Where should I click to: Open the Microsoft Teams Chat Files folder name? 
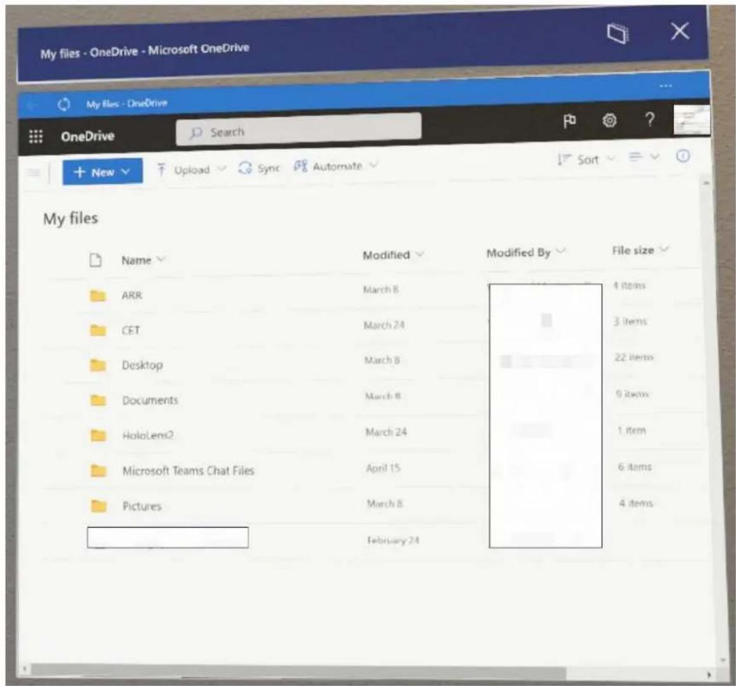(x=188, y=471)
